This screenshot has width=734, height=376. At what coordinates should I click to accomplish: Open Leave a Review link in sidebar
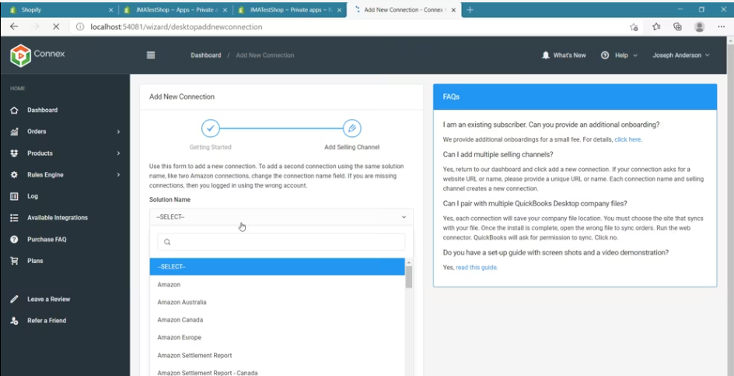[x=49, y=299]
